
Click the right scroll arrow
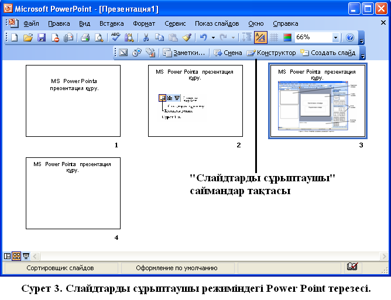(383, 256)
